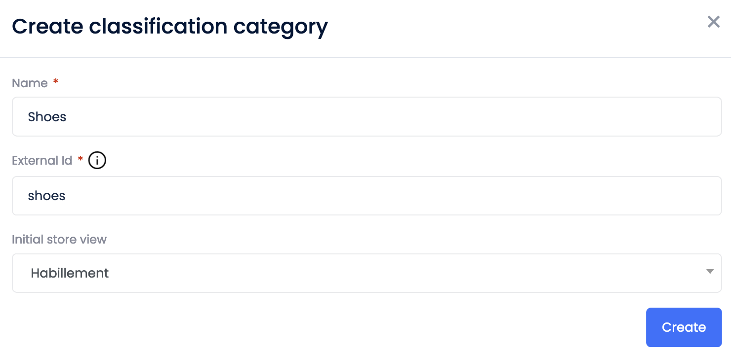Image resolution: width=731 pixels, height=353 pixels.
Task: Select the Name label above the field
Action: pyautogui.click(x=29, y=83)
